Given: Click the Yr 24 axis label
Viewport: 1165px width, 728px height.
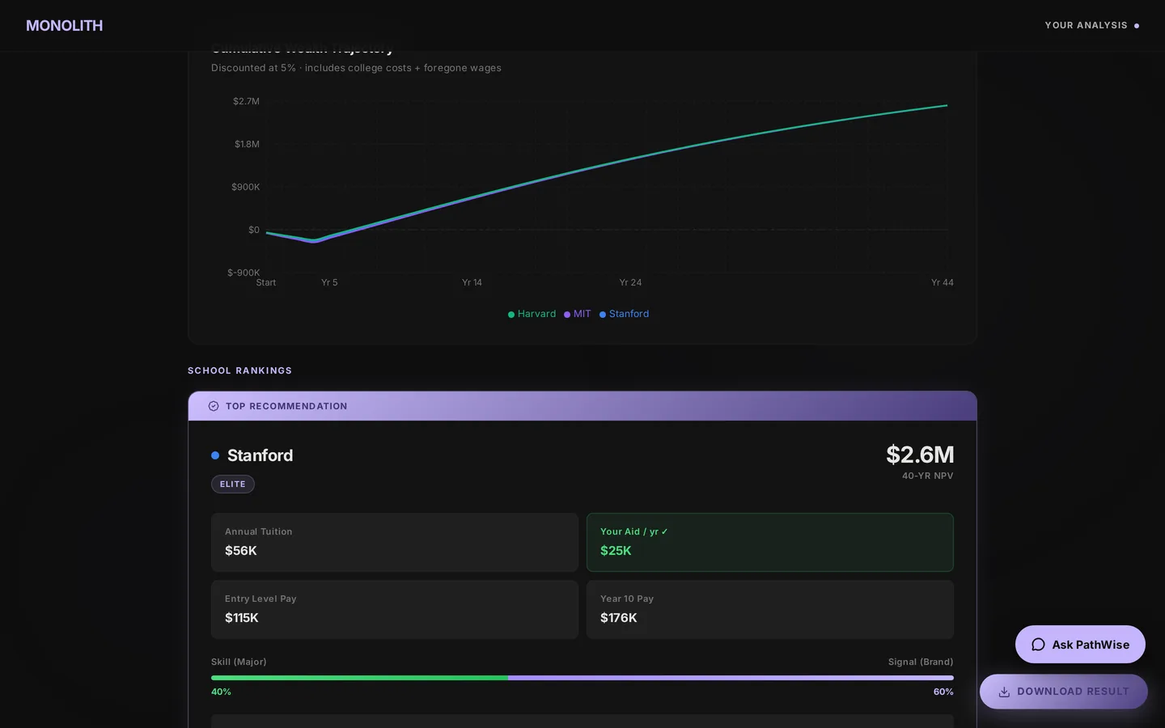Looking at the screenshot, I should click(630, 282).
